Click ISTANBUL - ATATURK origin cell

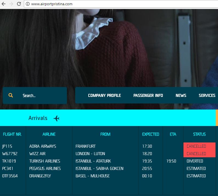click(93, 161)
